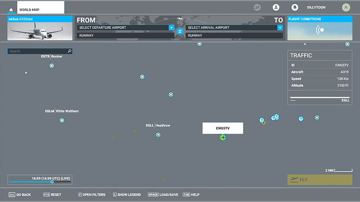This screenshot has width=360, height=202.
Task: Click the EWG5TV aircraft traffic icon
Action: [x=223, y=137]
